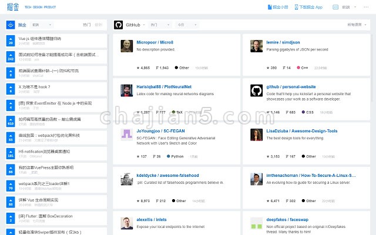Expand the GitHub source dropdown
Viewport: 376px width, 235px height.
point(135,25)
